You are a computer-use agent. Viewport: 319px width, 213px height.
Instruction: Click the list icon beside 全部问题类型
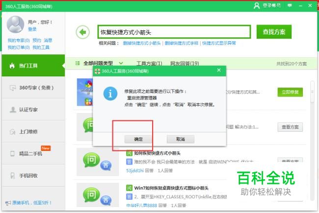[x=78, y=63]
